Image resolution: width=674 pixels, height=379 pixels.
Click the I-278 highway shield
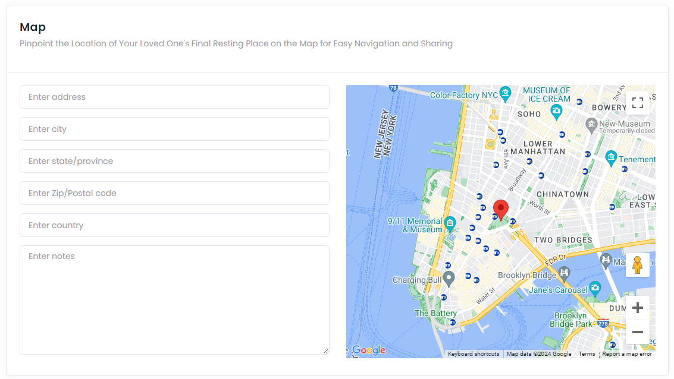603,324
